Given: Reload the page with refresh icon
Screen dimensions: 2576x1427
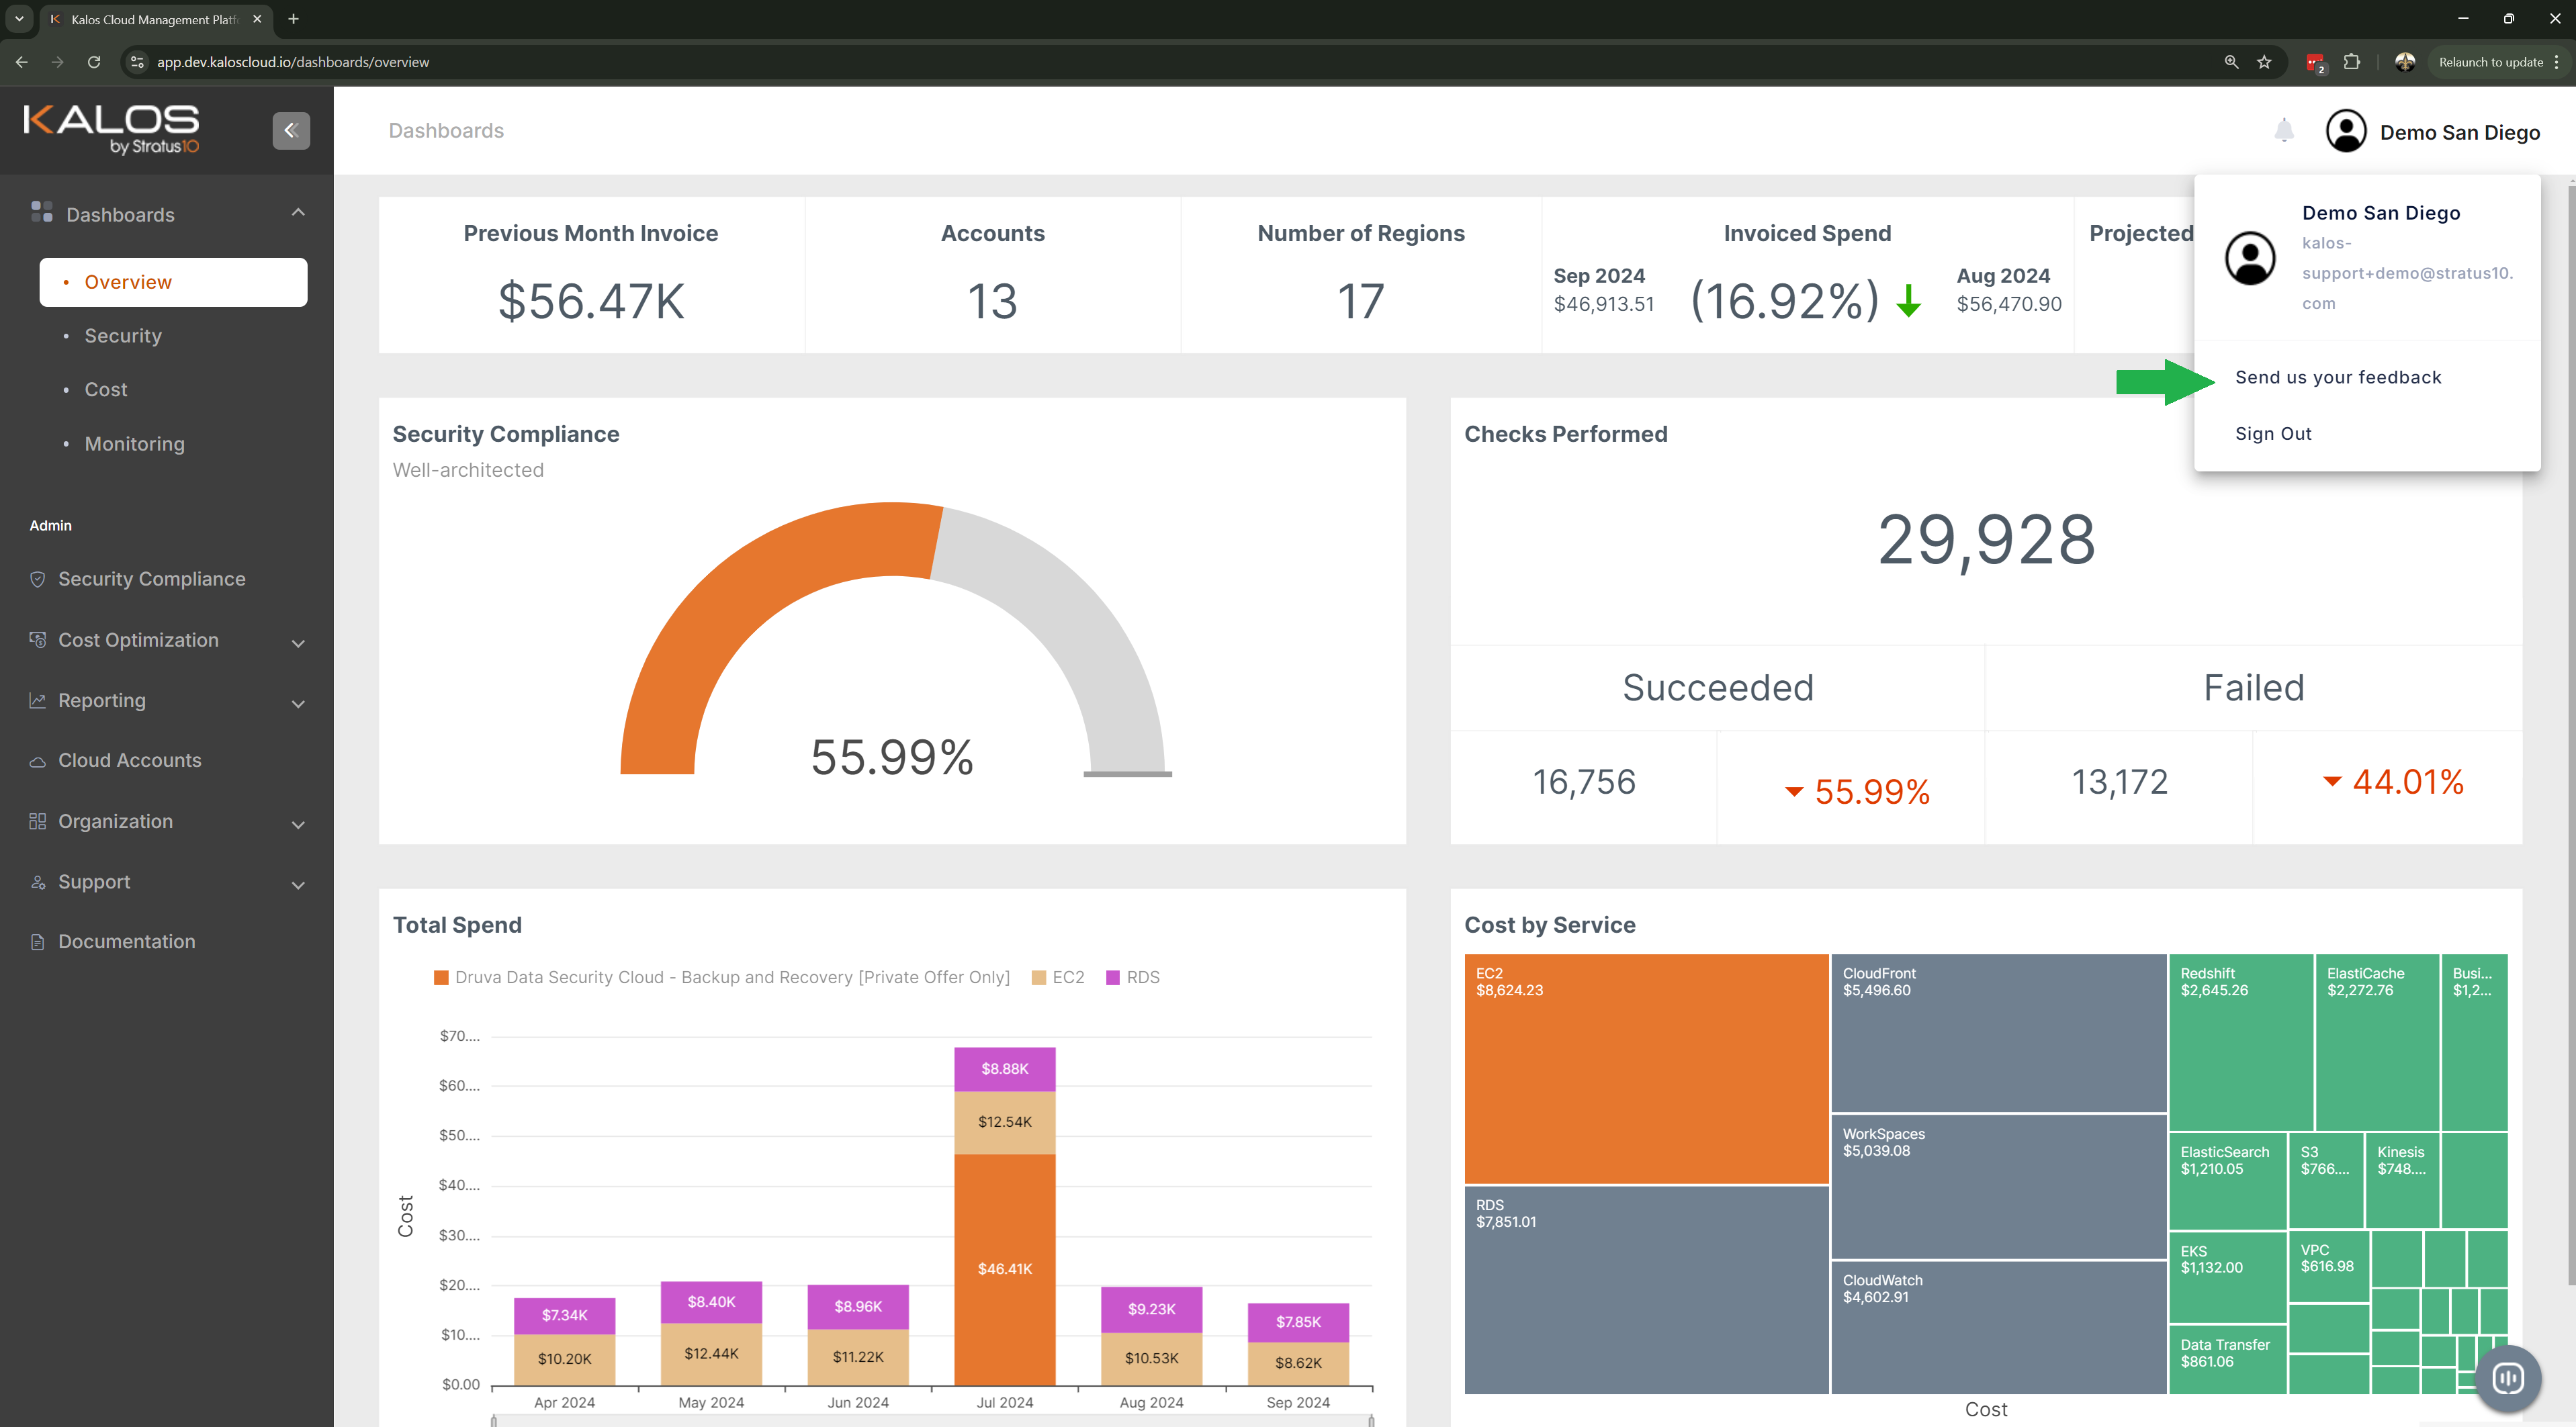Looking at the screenshot, I should click(x=94, y=62).
